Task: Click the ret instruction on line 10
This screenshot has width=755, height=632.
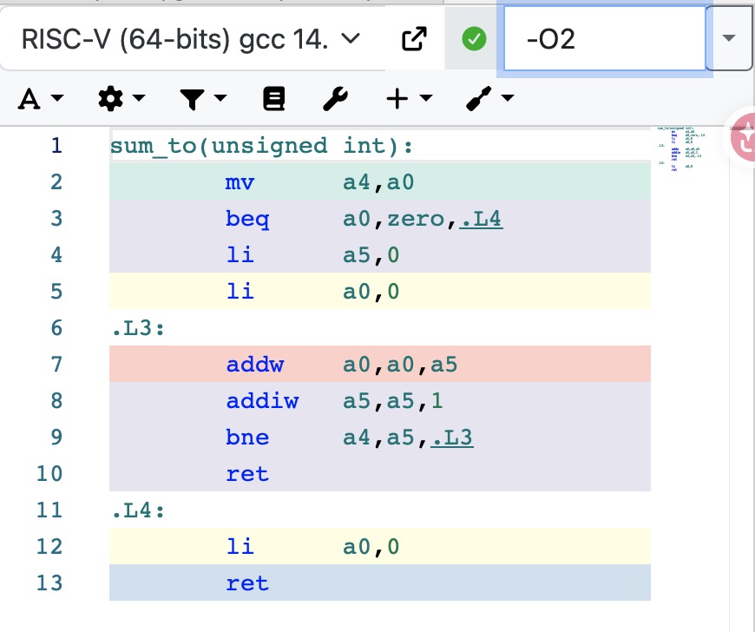Action: (247, 473)
